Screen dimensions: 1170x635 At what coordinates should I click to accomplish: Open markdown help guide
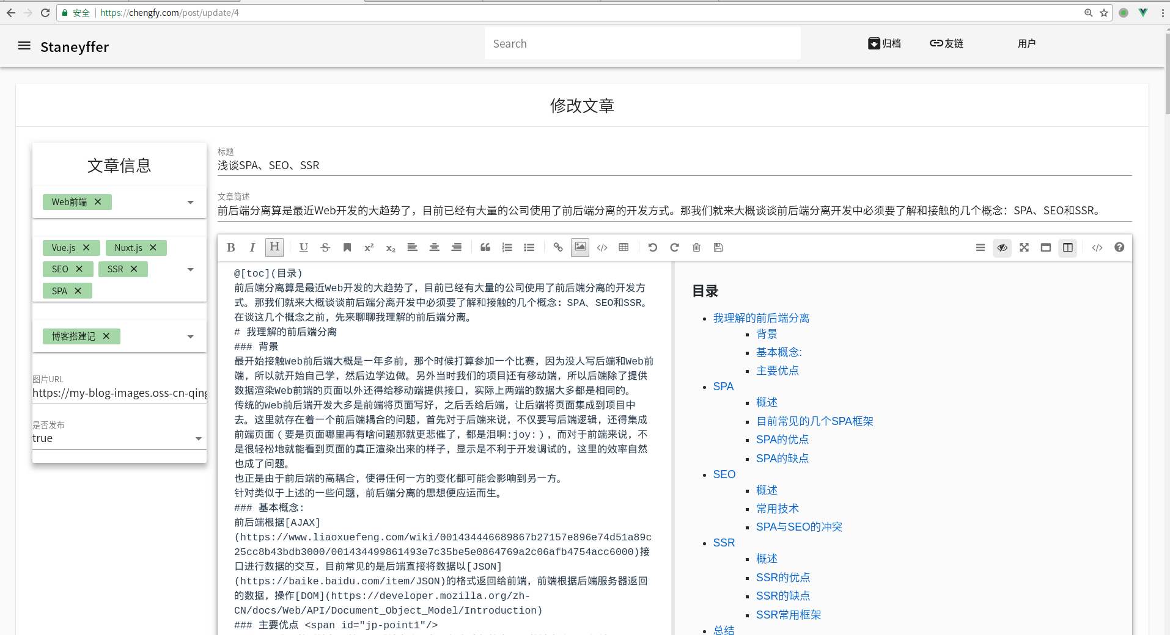tap(1119, 247)
